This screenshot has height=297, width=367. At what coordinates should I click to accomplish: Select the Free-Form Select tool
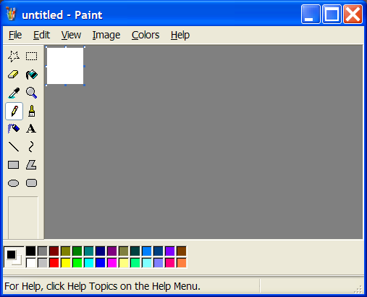click(14, 57)
